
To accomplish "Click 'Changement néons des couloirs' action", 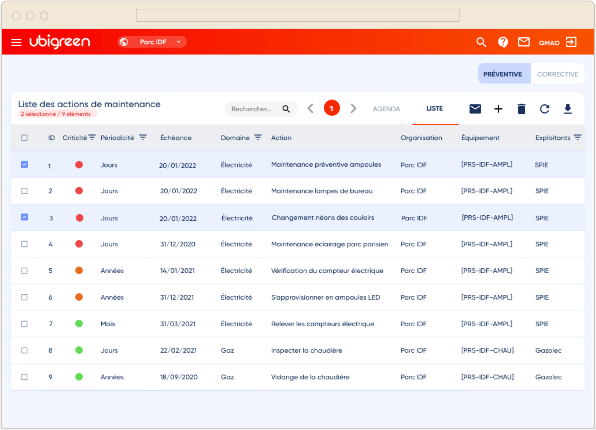I will 323,217.
